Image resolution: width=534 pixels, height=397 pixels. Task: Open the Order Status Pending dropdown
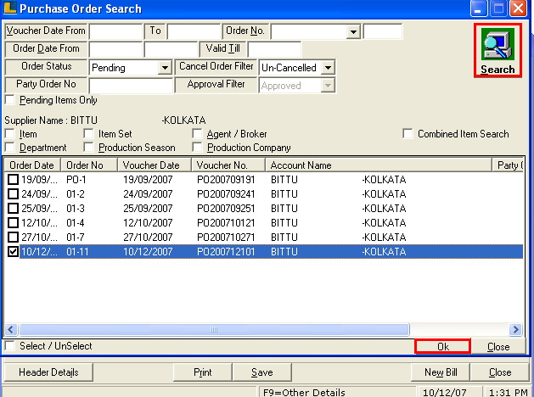click(x=165, y=67)
